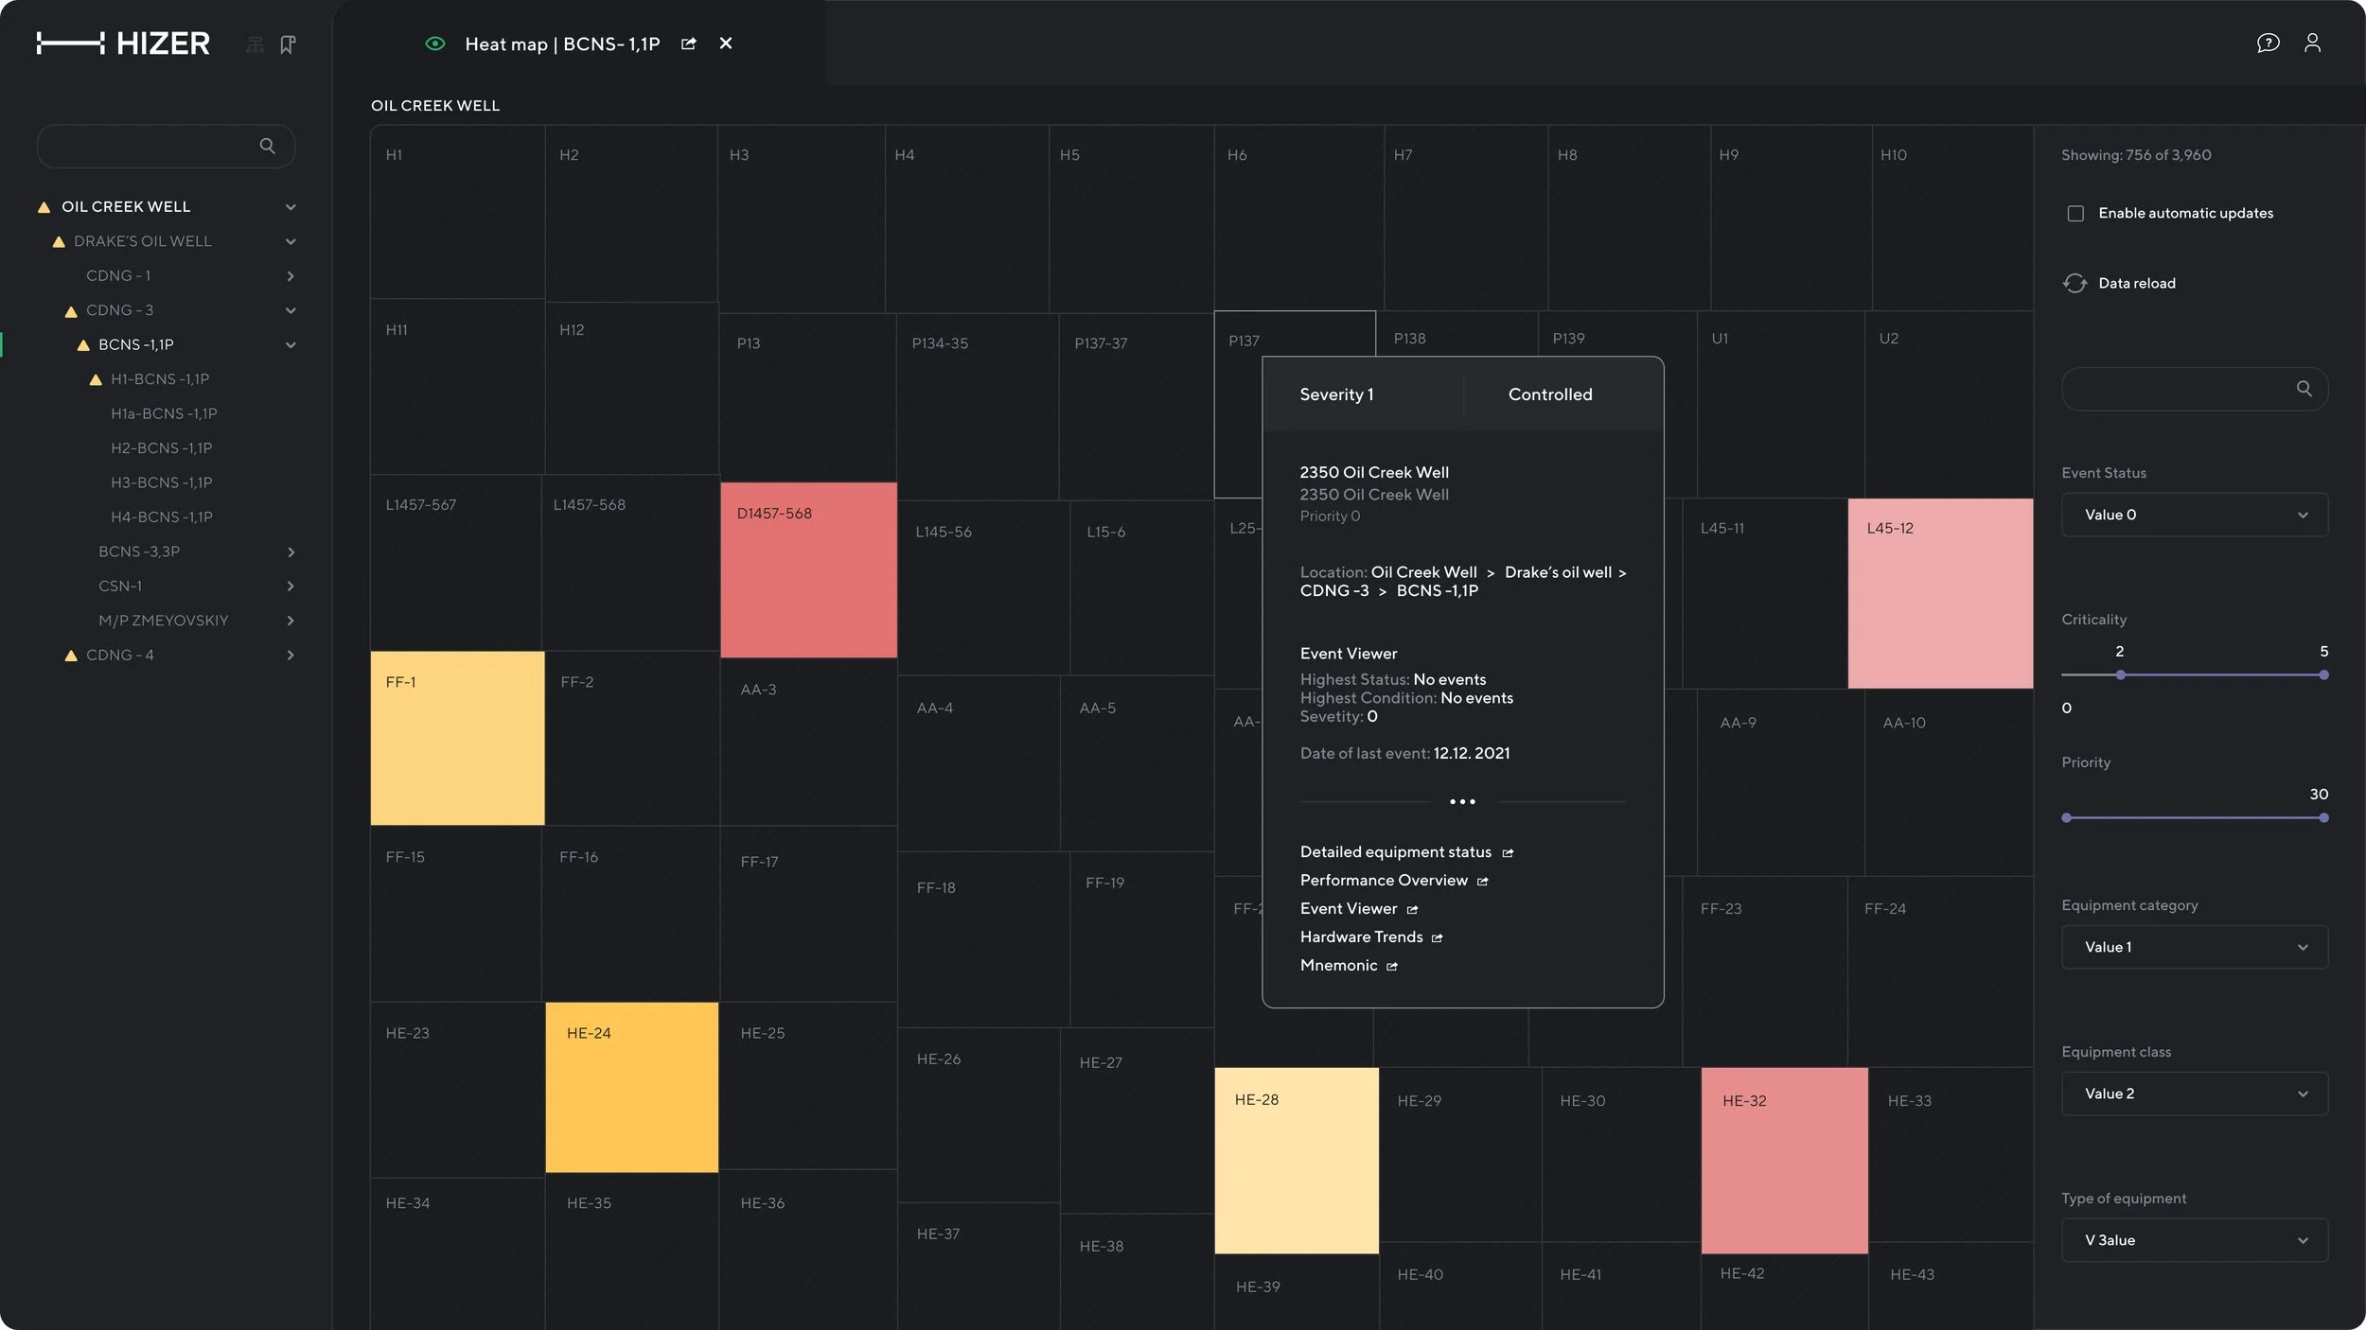
Task: Expand the CDNG - 1 tree node
Action: [x=291, y=276]
